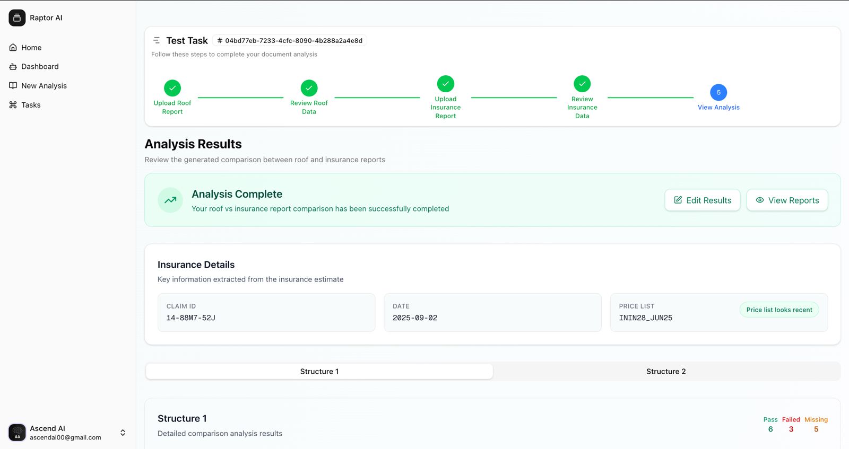
Task: Expand the Ascend AI account menu
Action: pyautogui.click(x=123, y=433)
